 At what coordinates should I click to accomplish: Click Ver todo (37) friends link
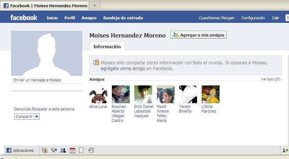point(270,79)
